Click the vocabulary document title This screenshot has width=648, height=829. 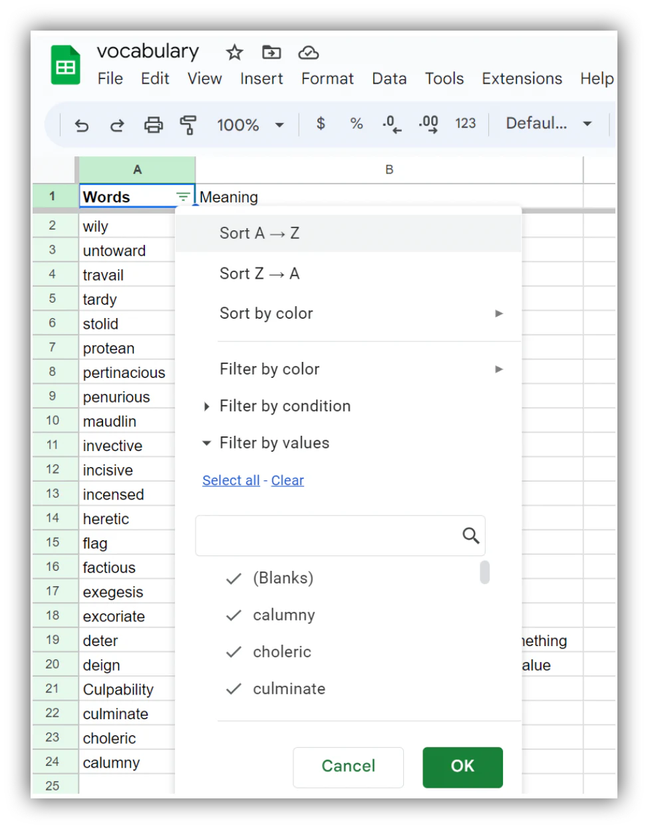(x=148, y=51)
